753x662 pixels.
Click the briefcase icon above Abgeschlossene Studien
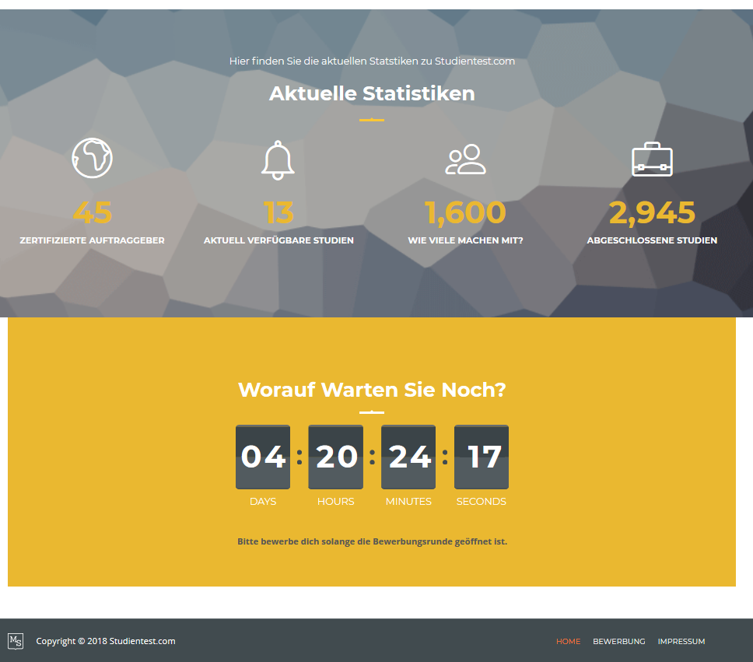point(652,159)
